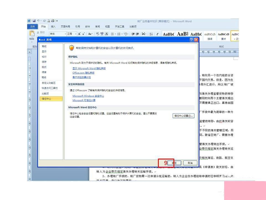
Task: Open the Customize Quick Access Toolbar arrow
Action: tap(57, 21)
